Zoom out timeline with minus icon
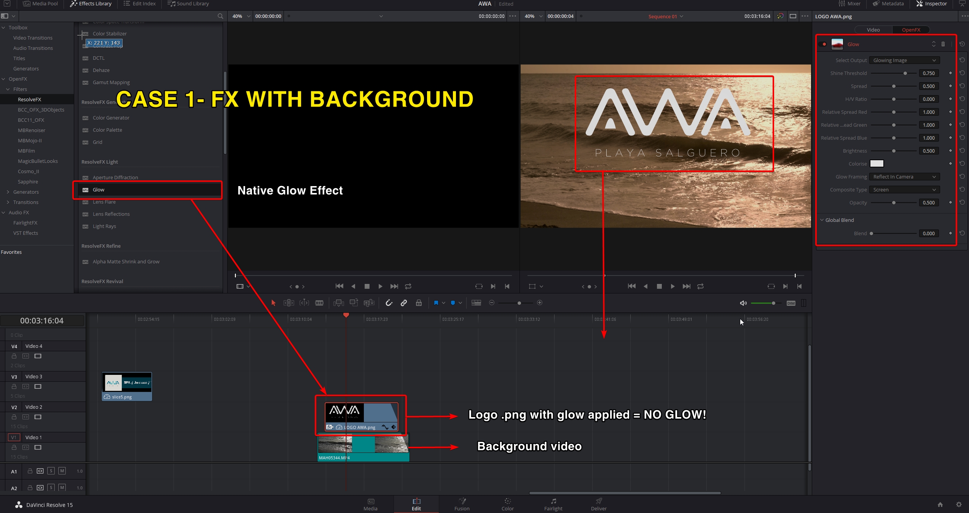The image size is (969, 513). 492,303
